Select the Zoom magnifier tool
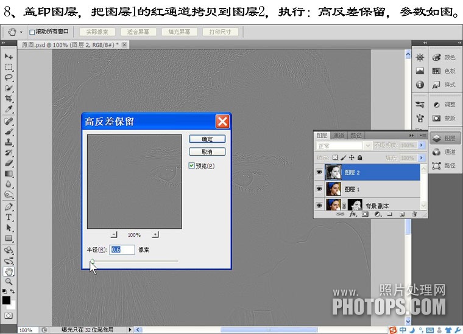 pos(9,282)
